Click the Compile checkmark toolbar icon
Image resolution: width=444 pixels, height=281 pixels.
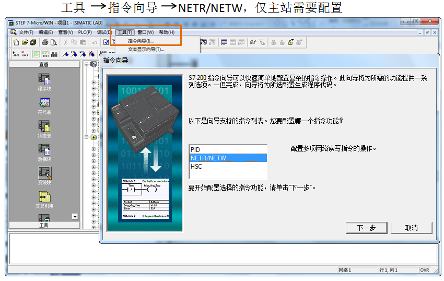106,42
